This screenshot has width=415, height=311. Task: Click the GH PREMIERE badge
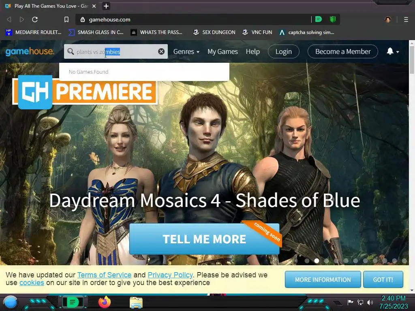[85, 92]
